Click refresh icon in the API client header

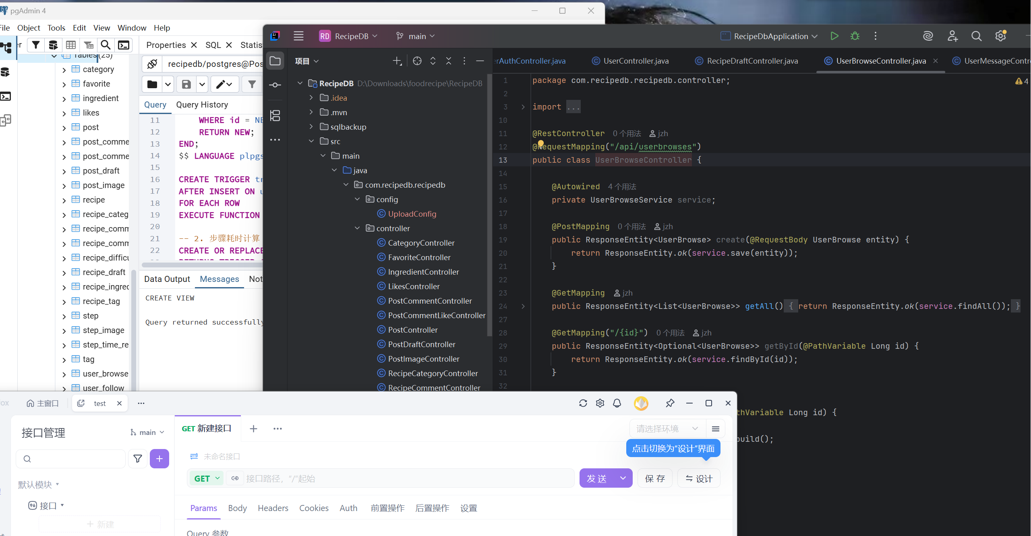click(583, 403)
